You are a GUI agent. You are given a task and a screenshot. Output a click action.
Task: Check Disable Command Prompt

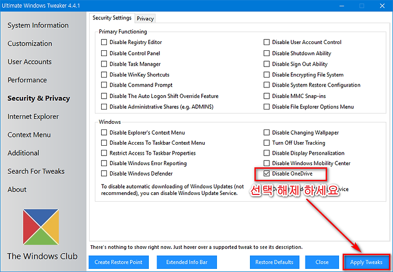[x=104, y=85]
